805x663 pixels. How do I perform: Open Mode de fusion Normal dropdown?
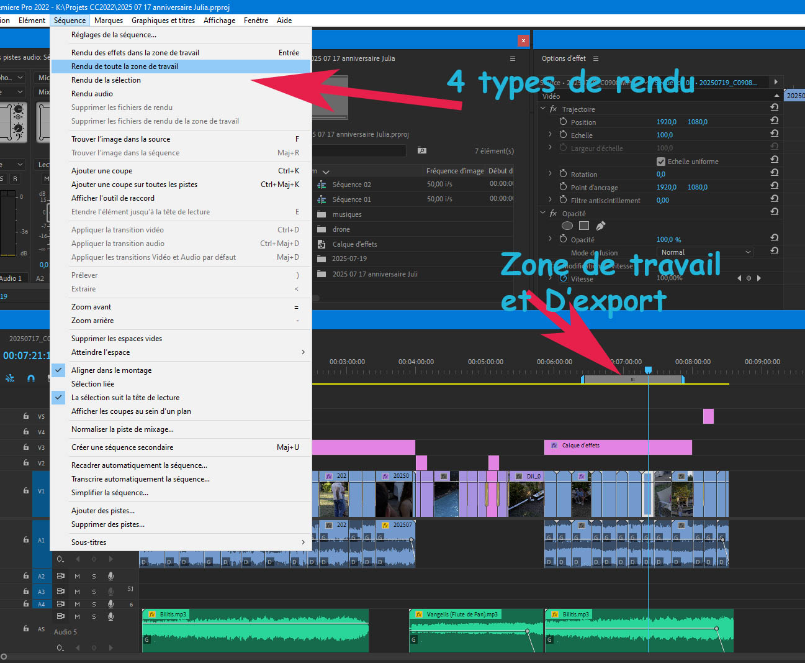coord(706,252)
